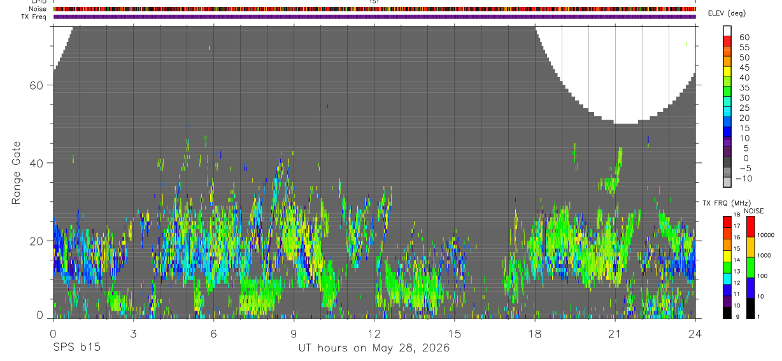The image size is (782, 361).
Task: Click the '24' hour tick on time axis
Action: 695,334
